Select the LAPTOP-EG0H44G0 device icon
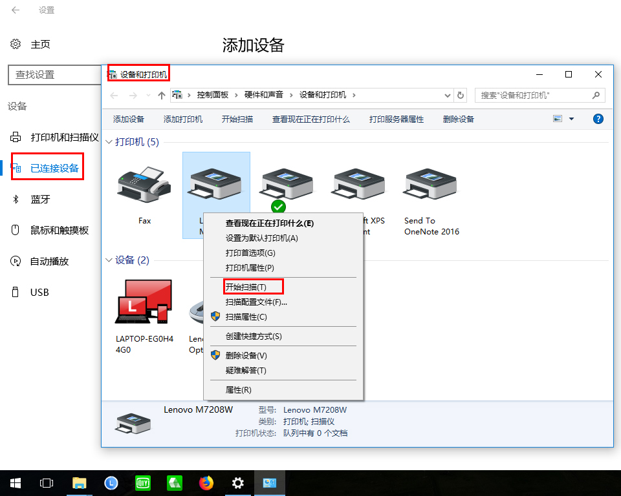This screenshot has width=621, height=496. tap(144, 302)
